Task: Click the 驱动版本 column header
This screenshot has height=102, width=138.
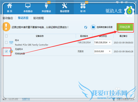Action: pos(84,36)
